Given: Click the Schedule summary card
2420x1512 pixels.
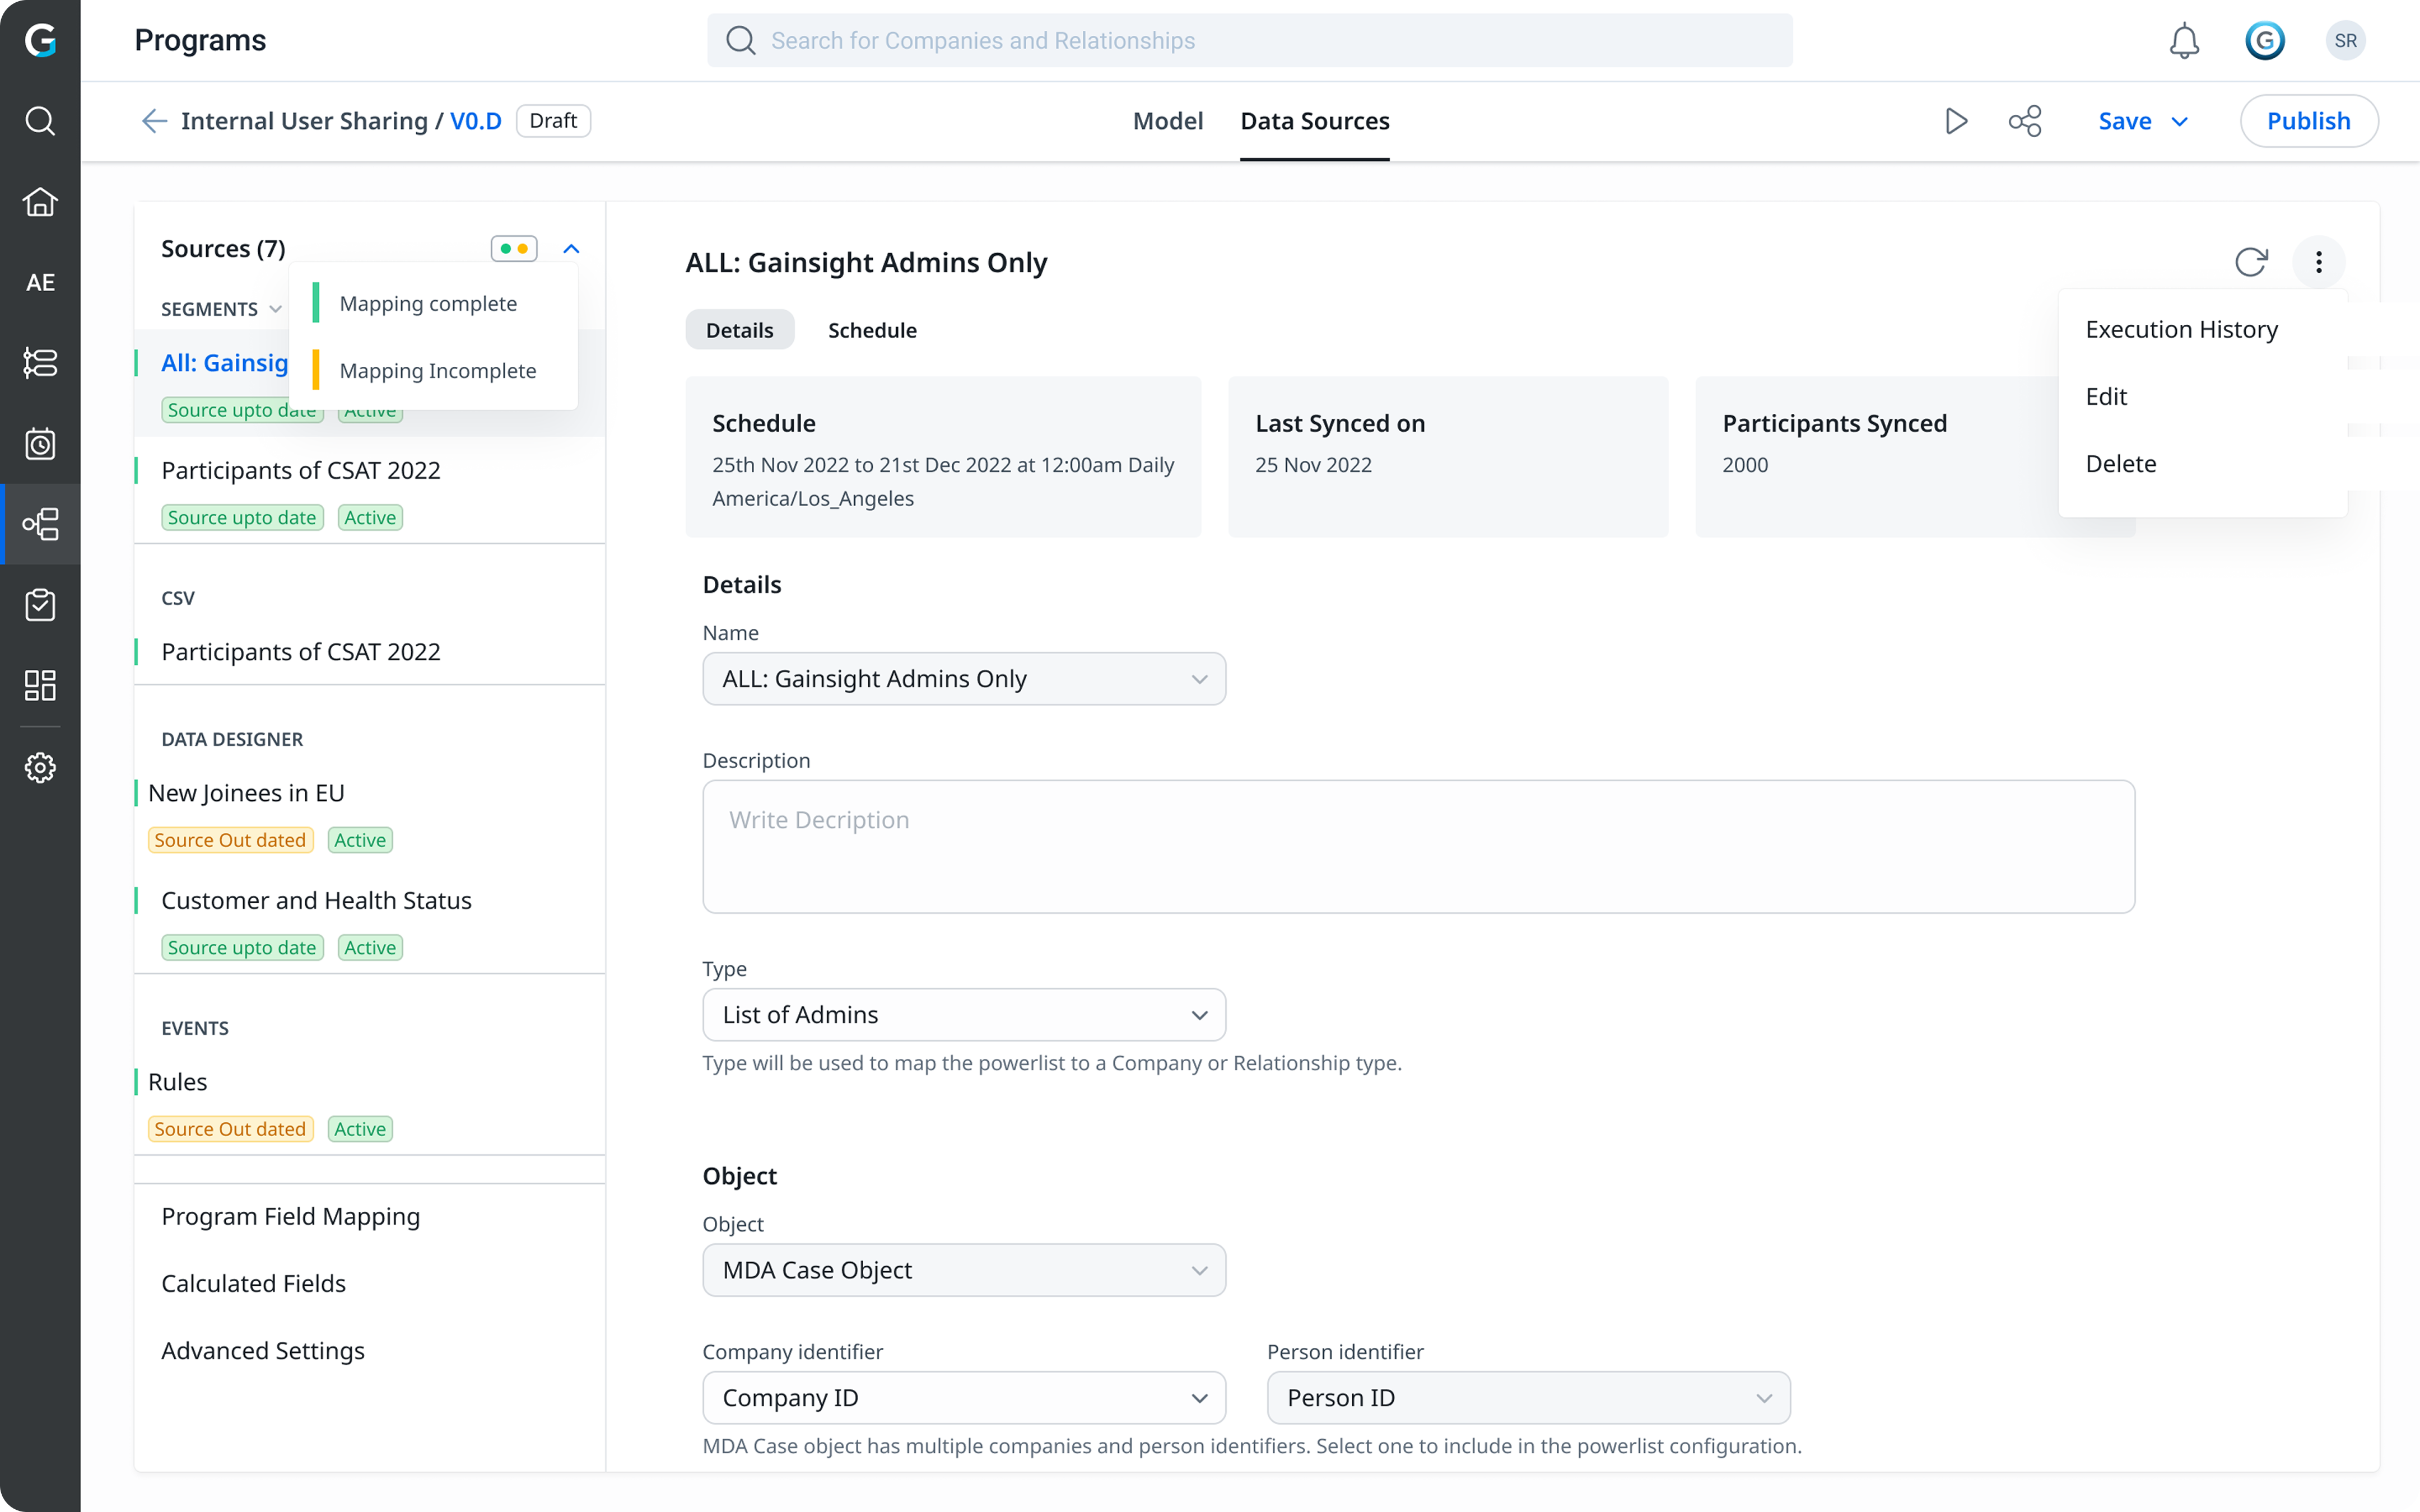Looking at the screenshot, I should coord(942,457).
